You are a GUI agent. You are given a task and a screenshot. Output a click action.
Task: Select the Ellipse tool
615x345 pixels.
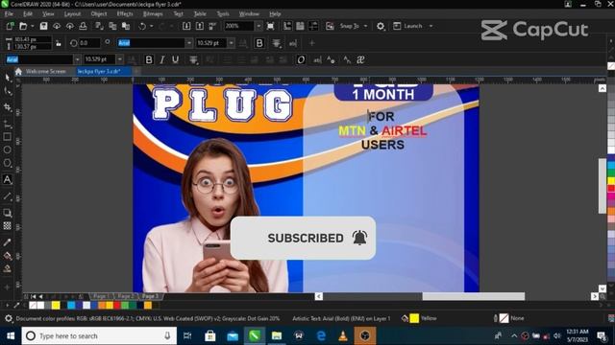pyautogui.click(x=7, y=149)
